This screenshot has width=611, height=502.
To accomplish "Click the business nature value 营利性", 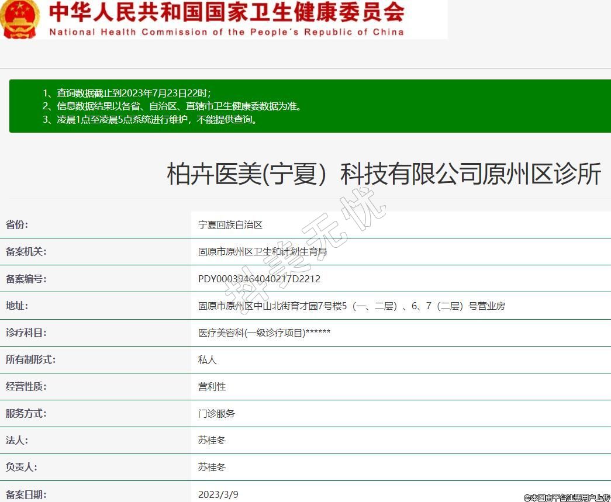I will point(212,387).
